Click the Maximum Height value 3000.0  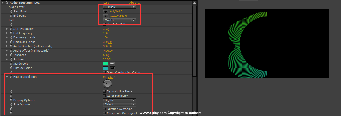[x=107, y=42]
